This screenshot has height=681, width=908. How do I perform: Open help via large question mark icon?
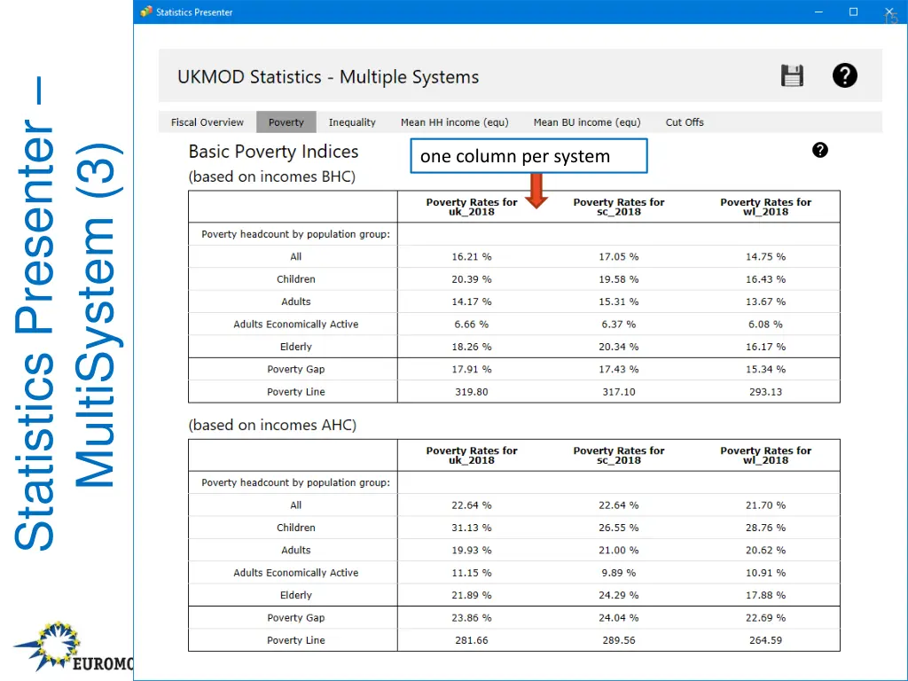[x=845, y=76]
